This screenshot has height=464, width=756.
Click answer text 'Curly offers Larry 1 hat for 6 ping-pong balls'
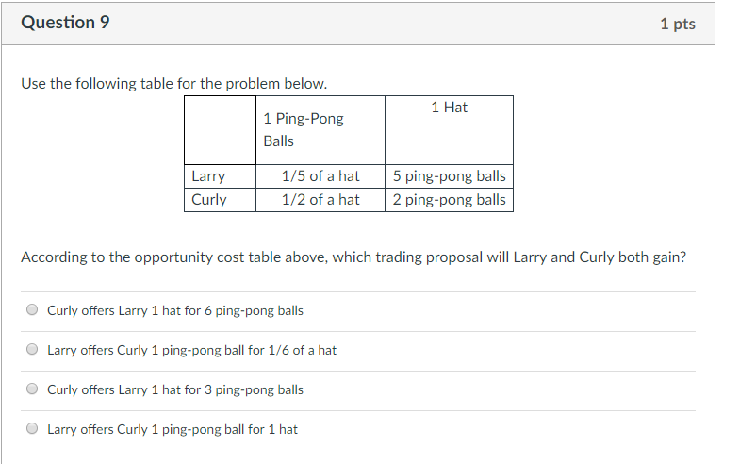point(175,310)
